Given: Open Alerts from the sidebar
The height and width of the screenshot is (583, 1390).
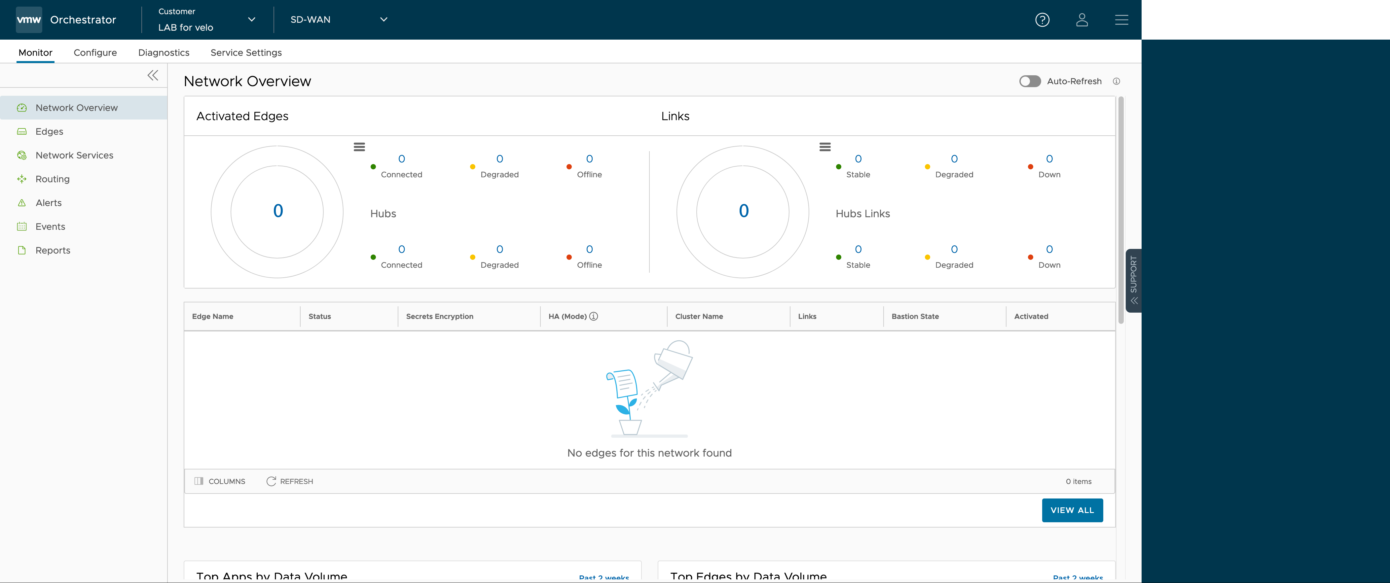Looking at the screenshot, I should (49, 203).
